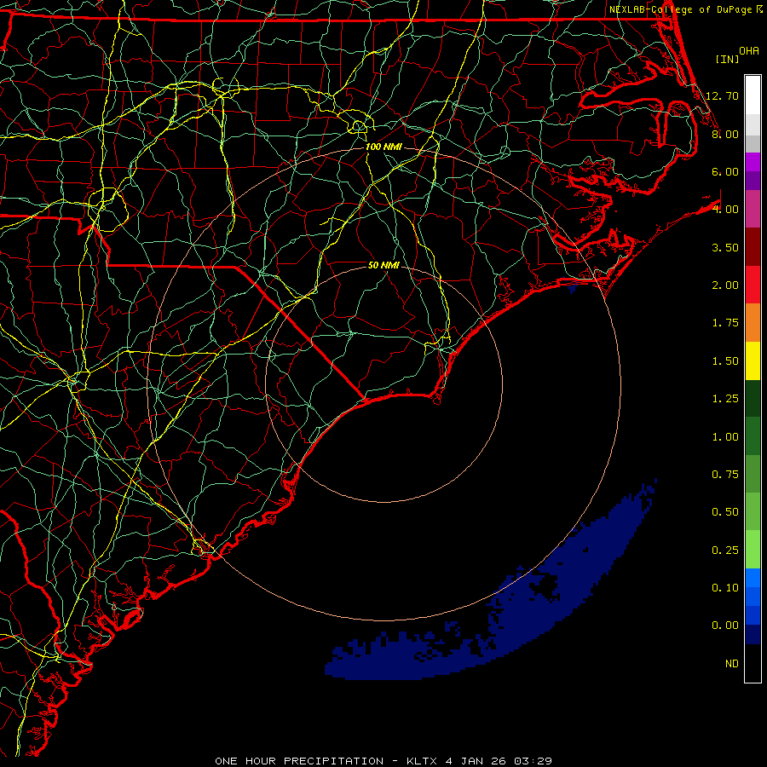This screenshot has height=767, width=767.
Task: Click the 0.10 legend value
Action: [x=725, y=588]
